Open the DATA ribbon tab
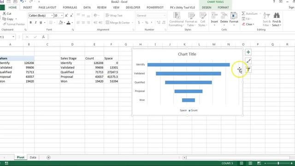Screen dimensions: 295x166 [x=87, y=7]
